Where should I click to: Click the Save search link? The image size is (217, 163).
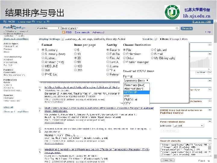(x=82, y=32)
